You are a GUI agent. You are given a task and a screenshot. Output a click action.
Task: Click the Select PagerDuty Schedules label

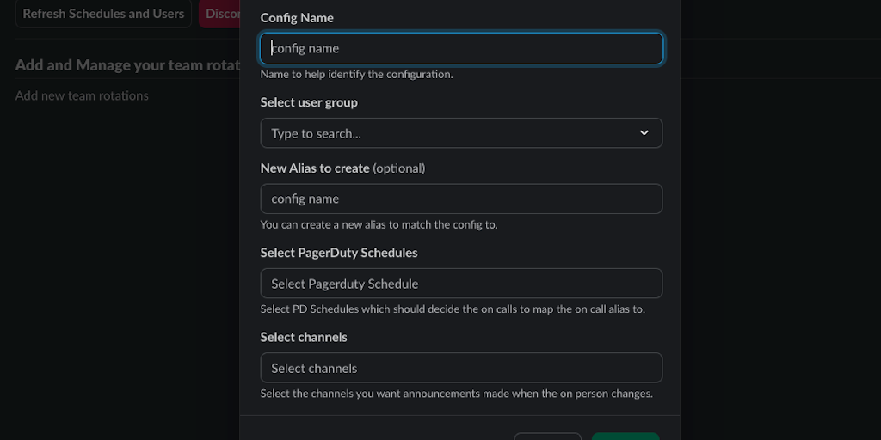pos(339,253)
